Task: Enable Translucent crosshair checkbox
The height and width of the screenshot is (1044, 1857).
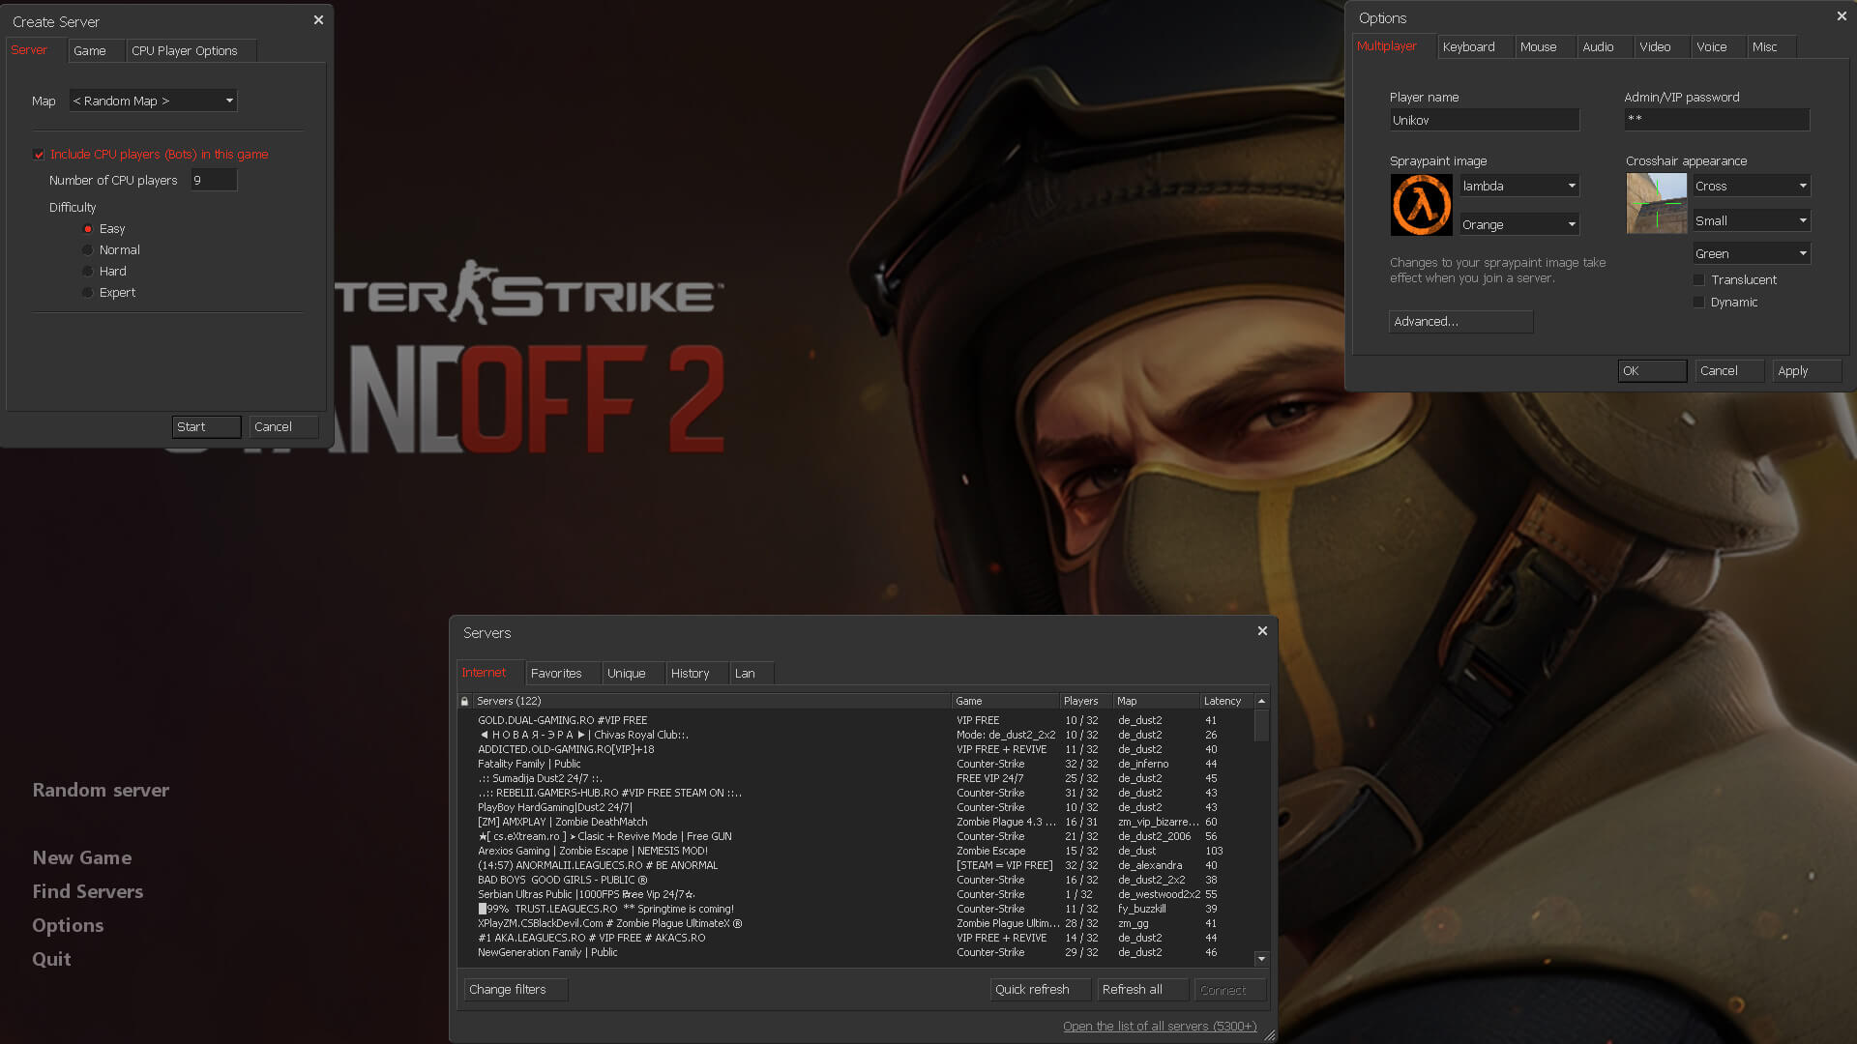Action: coord(1699,280)
